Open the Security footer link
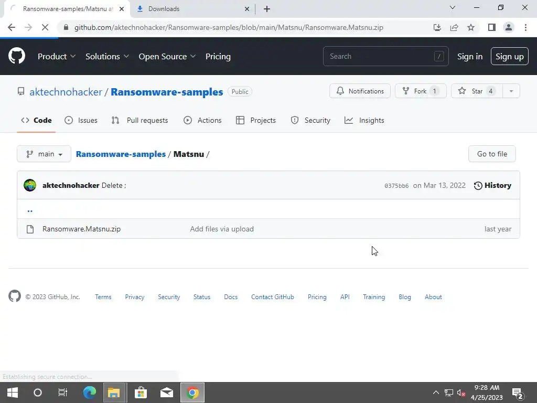The height and width of the screenshot is (403, 537). [x=169, y=297]
